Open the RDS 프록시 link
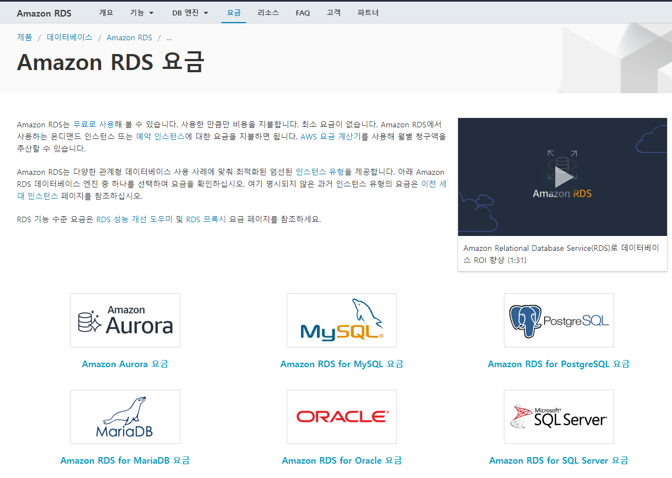The image size is (672, 478). pos(206,219)
